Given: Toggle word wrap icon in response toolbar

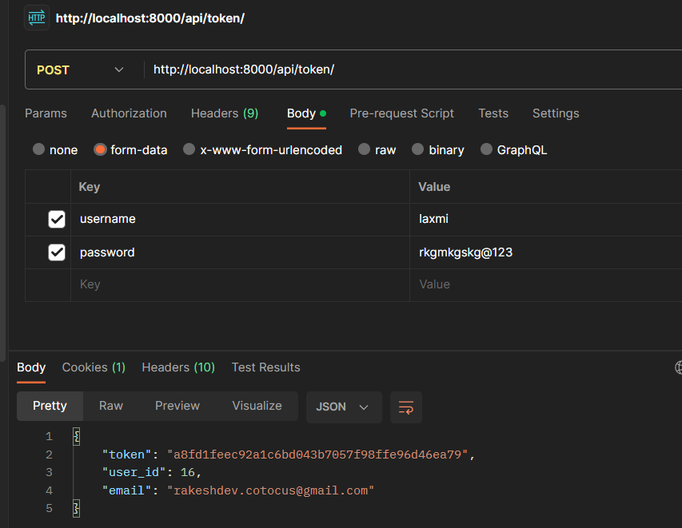Looking at the screenshot, I should tap(406, 407).
